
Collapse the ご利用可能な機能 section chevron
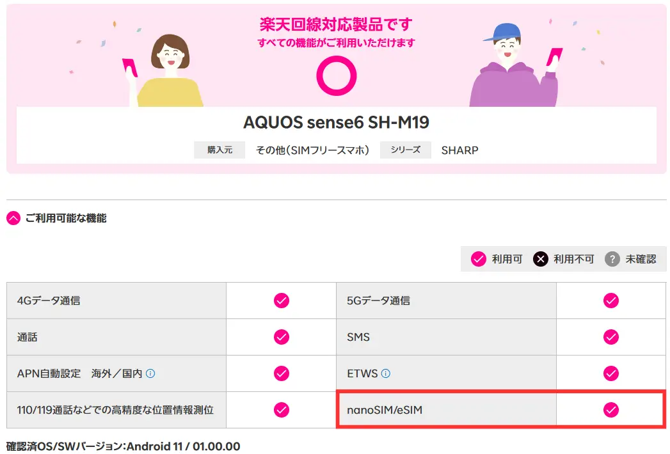(13, 219)
